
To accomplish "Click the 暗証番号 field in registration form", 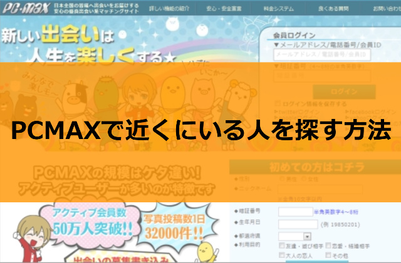I will pyautogui.click(x=295, y=212).
